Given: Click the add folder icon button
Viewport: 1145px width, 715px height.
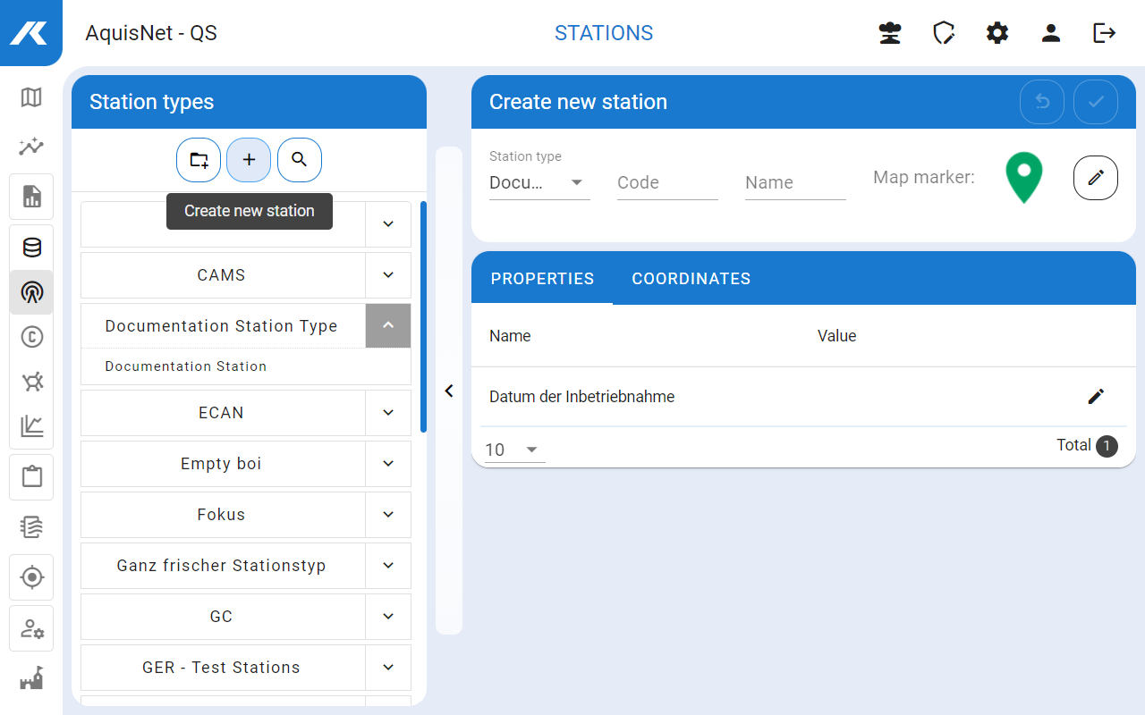Looking at the screenshot, I should tap(199, 160).
